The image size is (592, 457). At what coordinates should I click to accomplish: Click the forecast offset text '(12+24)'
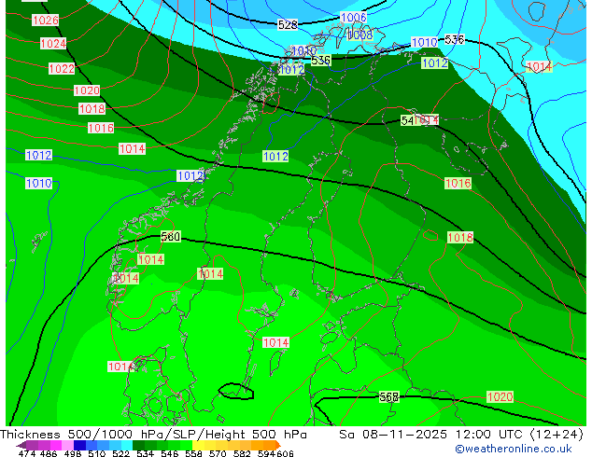click(557, 435)
